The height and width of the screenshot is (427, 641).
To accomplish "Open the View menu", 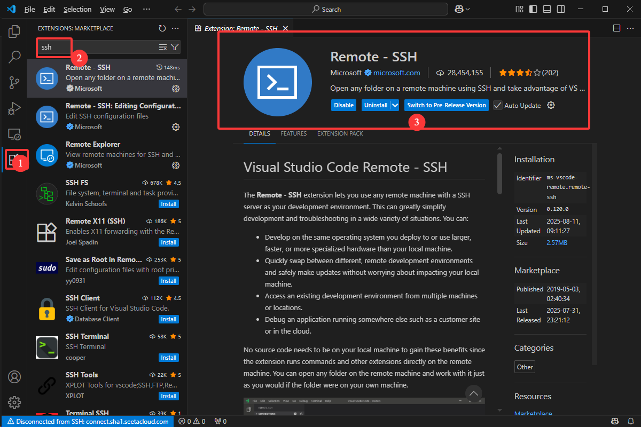I will click(107, 9).
